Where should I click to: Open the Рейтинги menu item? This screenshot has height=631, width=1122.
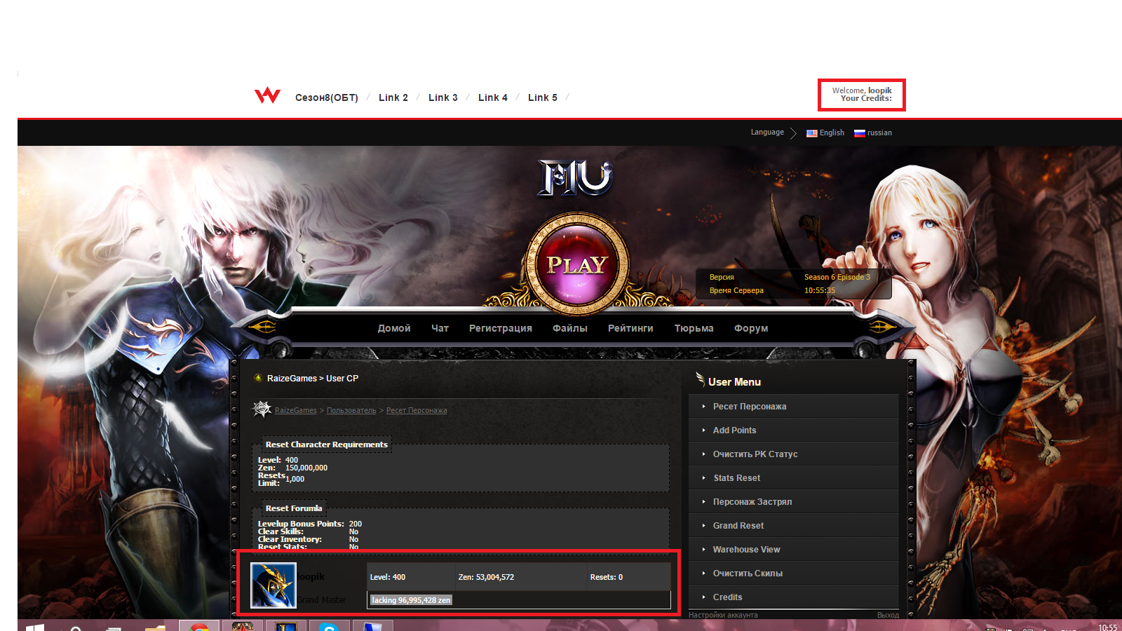click(630, 328)
